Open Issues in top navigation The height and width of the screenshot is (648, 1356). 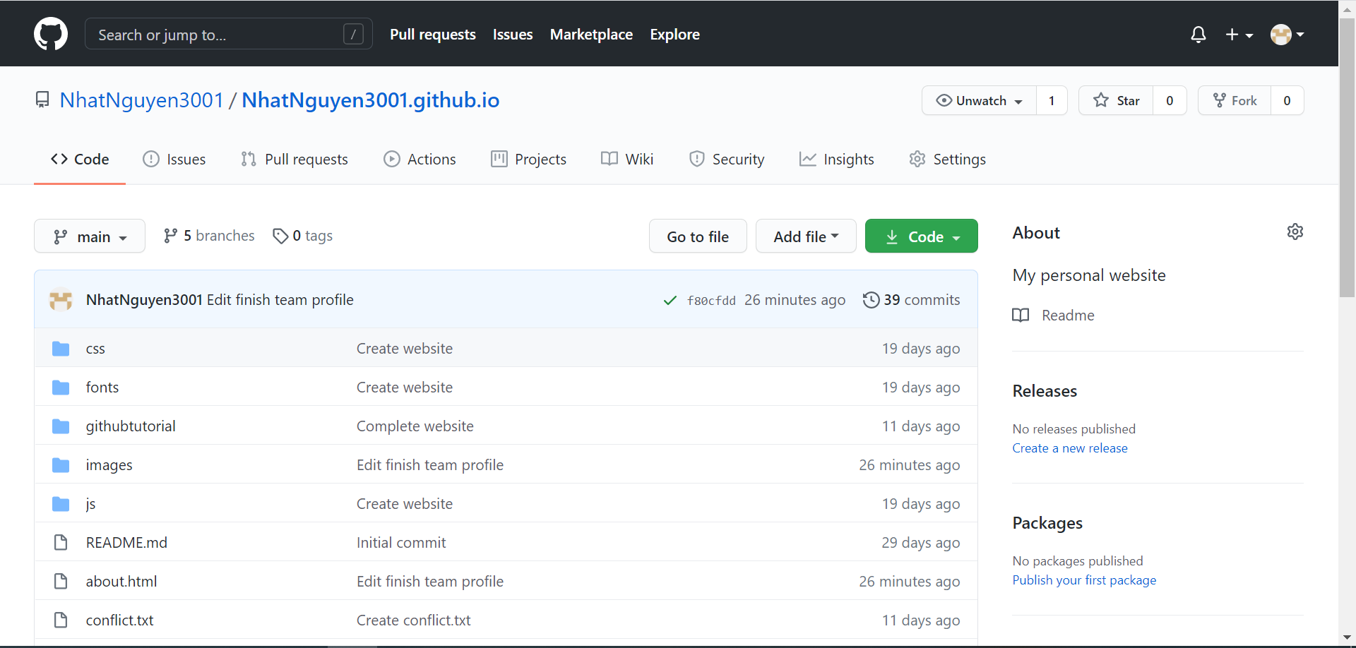513,34
